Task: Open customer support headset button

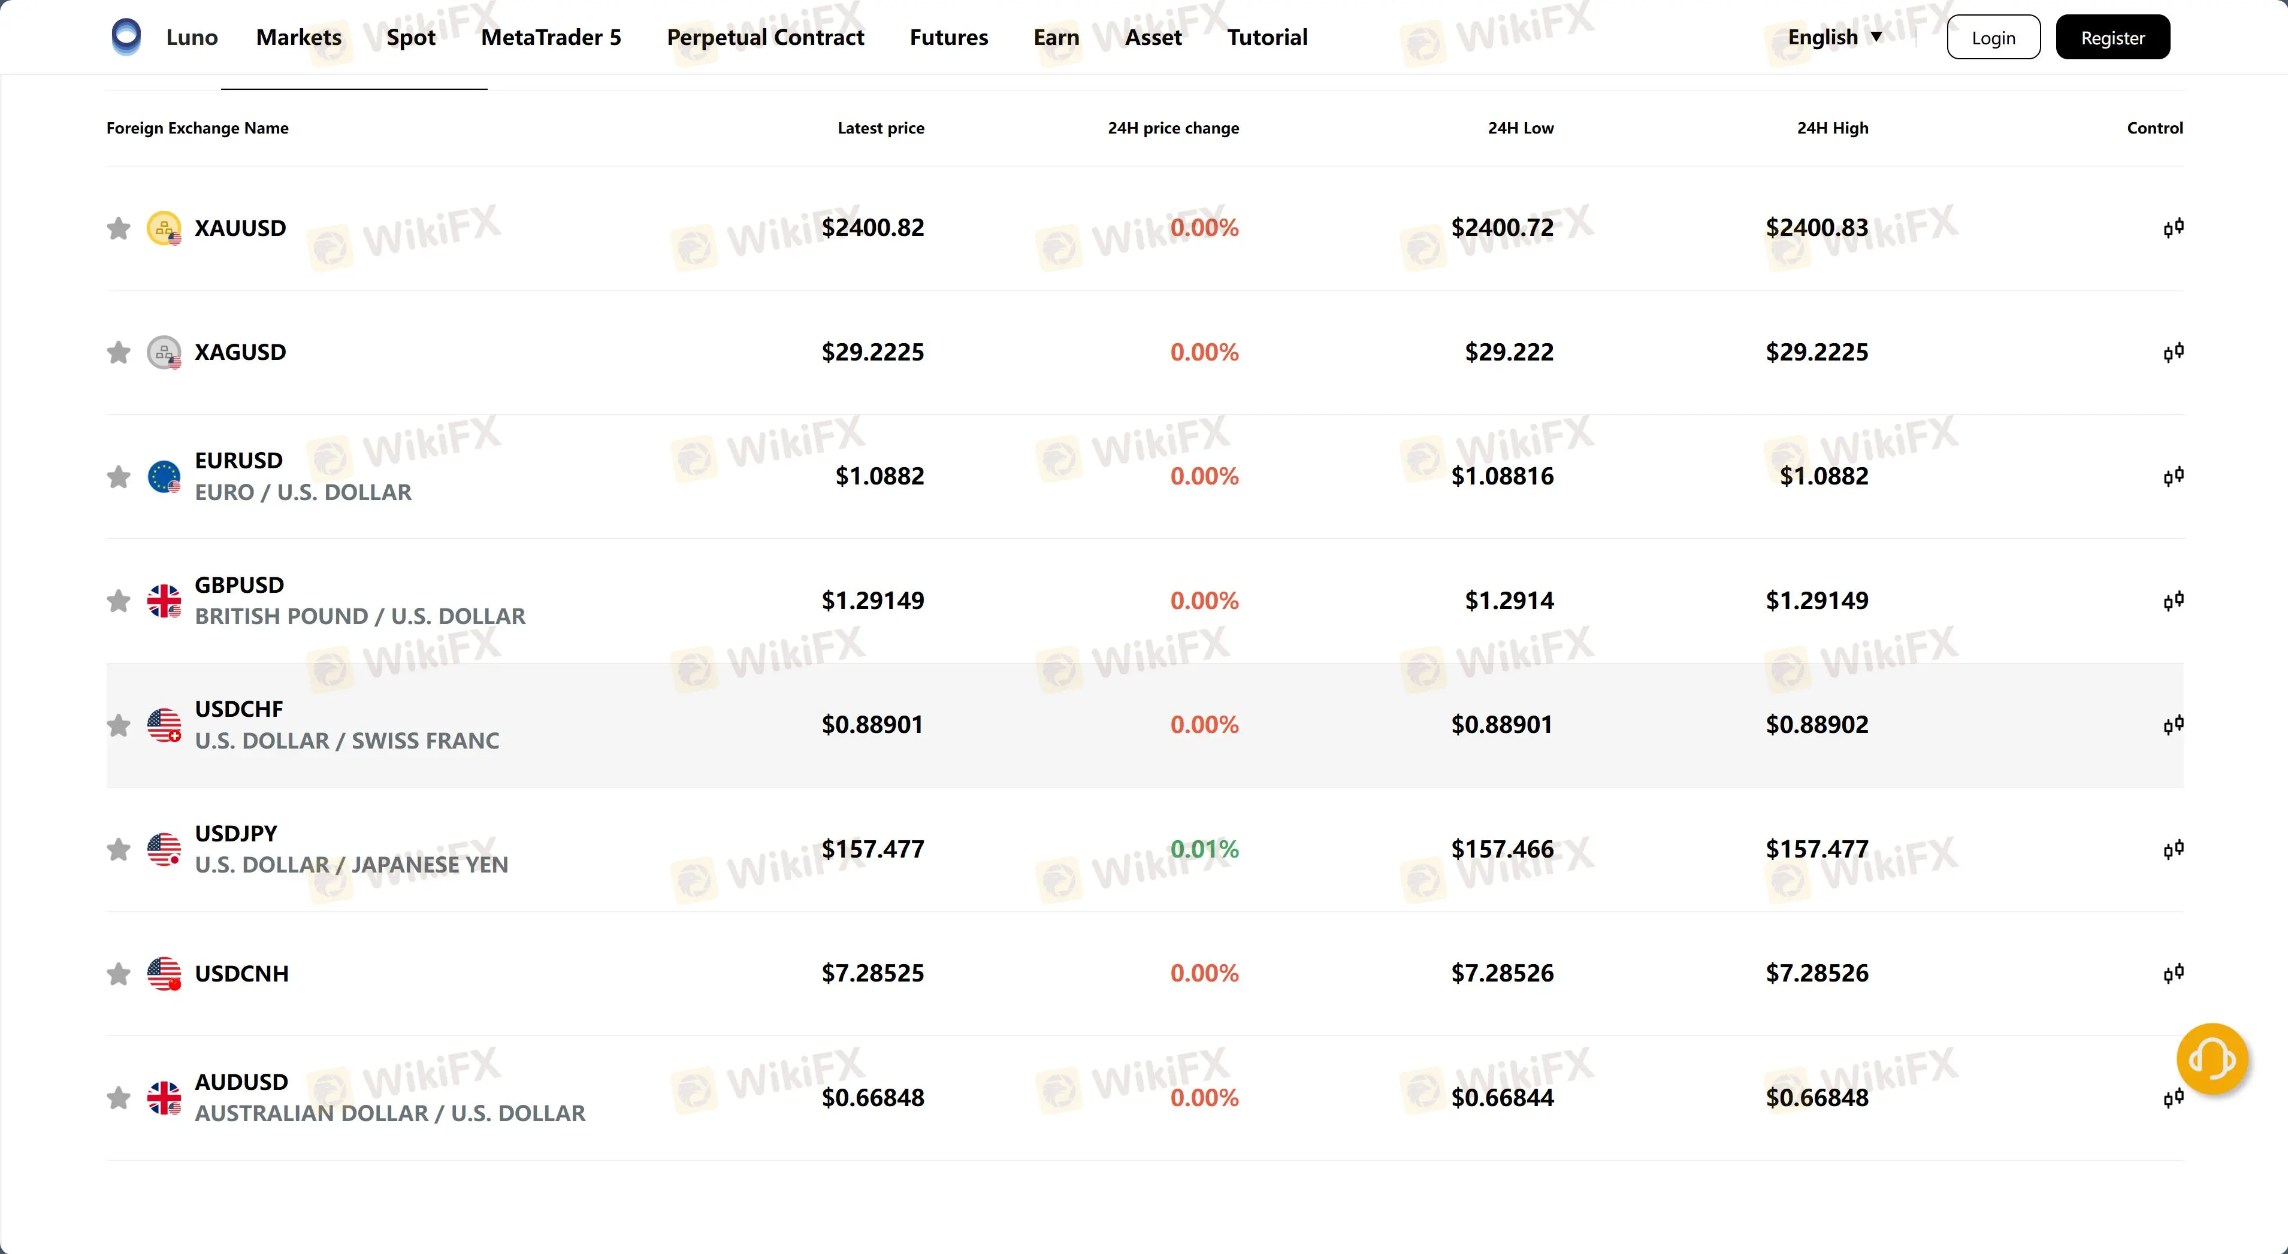Action: 2212,1059
